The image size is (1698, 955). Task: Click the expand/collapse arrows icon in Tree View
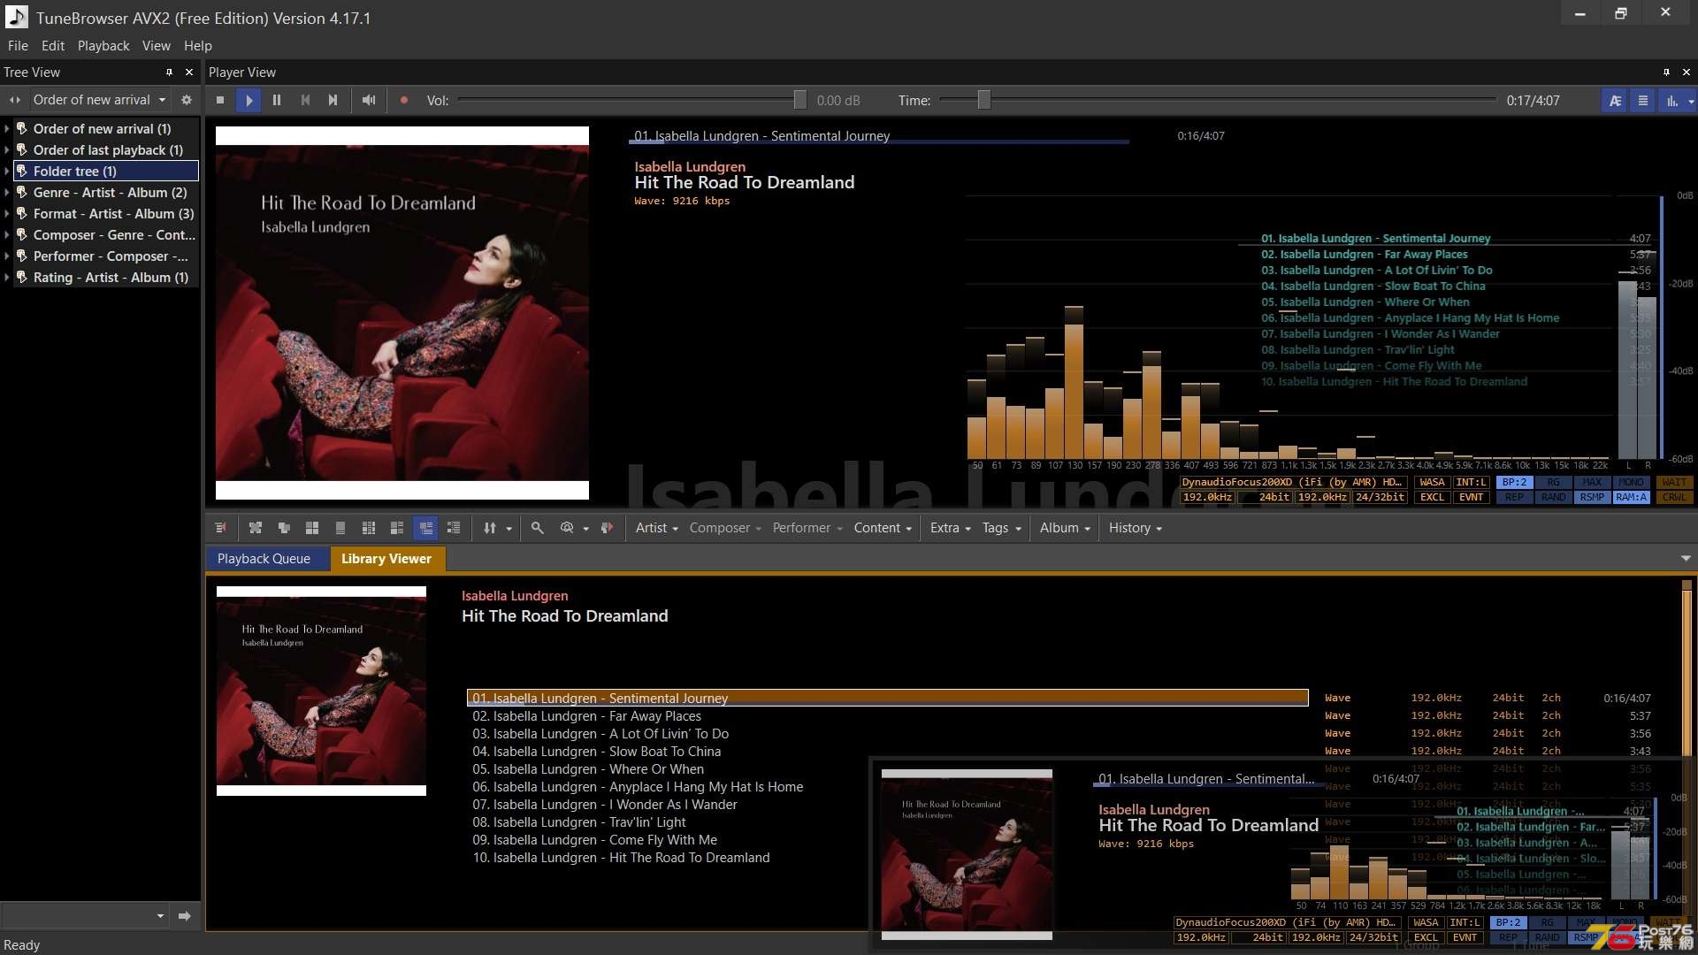click(15, 100)
